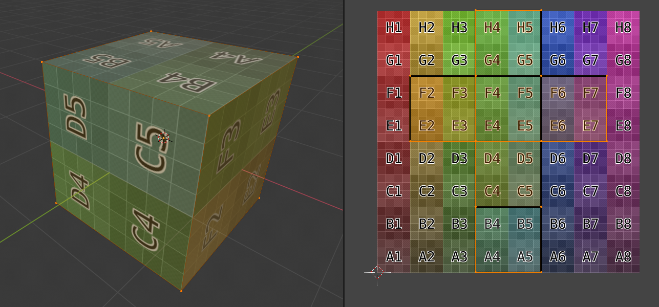Click the blue H6 tile in the UV grid
659x307 pixels.
pyautogui.click(x=558, y=28)
